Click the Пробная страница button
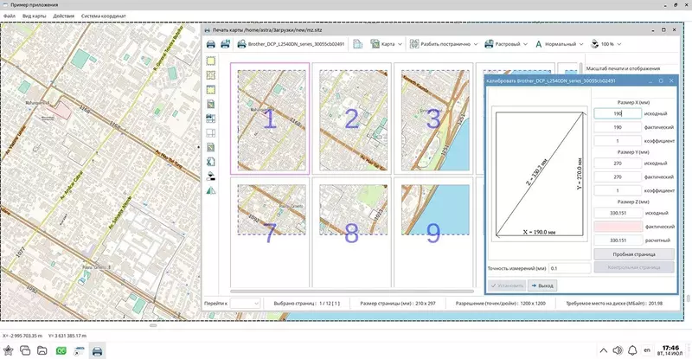The width and height of the screenshot is (692, 359). (634, 254)
